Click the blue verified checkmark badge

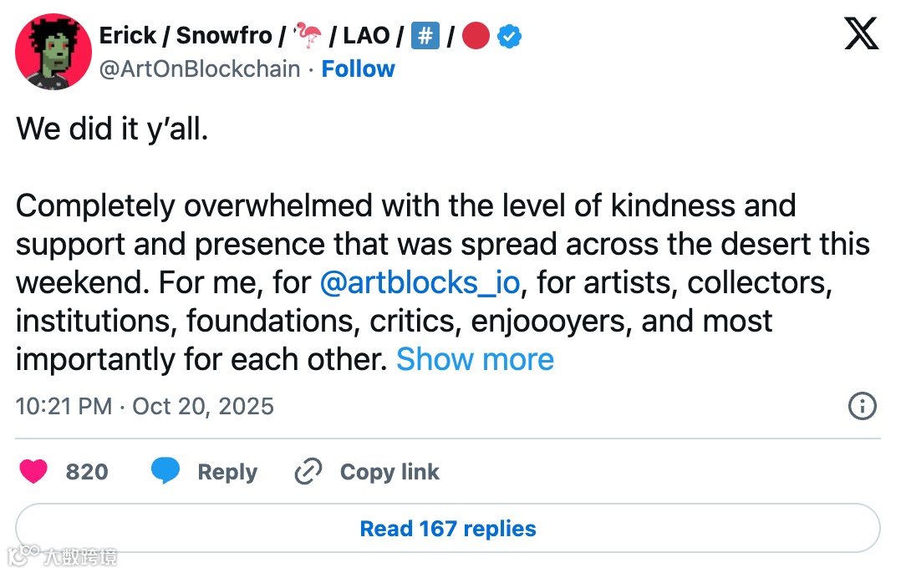coord(509,36)
